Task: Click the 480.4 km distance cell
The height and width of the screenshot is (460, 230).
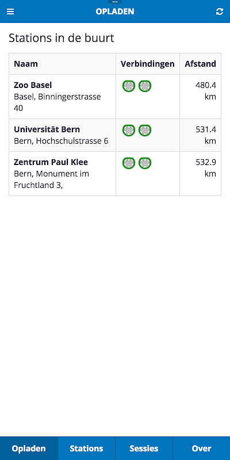Action: tap(200, 97)
